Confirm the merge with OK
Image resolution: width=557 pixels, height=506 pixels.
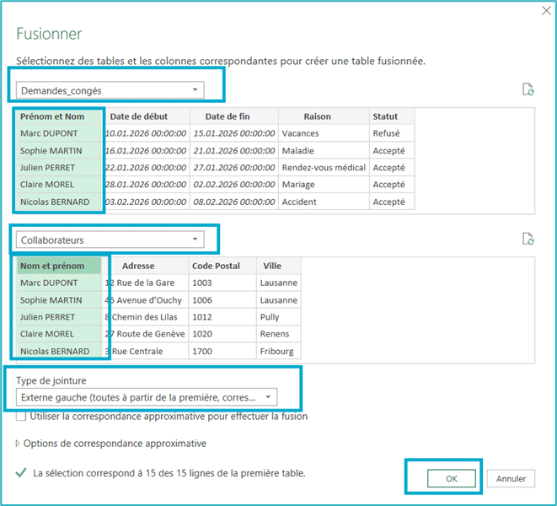pyautogui.click(x=452, y=479)
